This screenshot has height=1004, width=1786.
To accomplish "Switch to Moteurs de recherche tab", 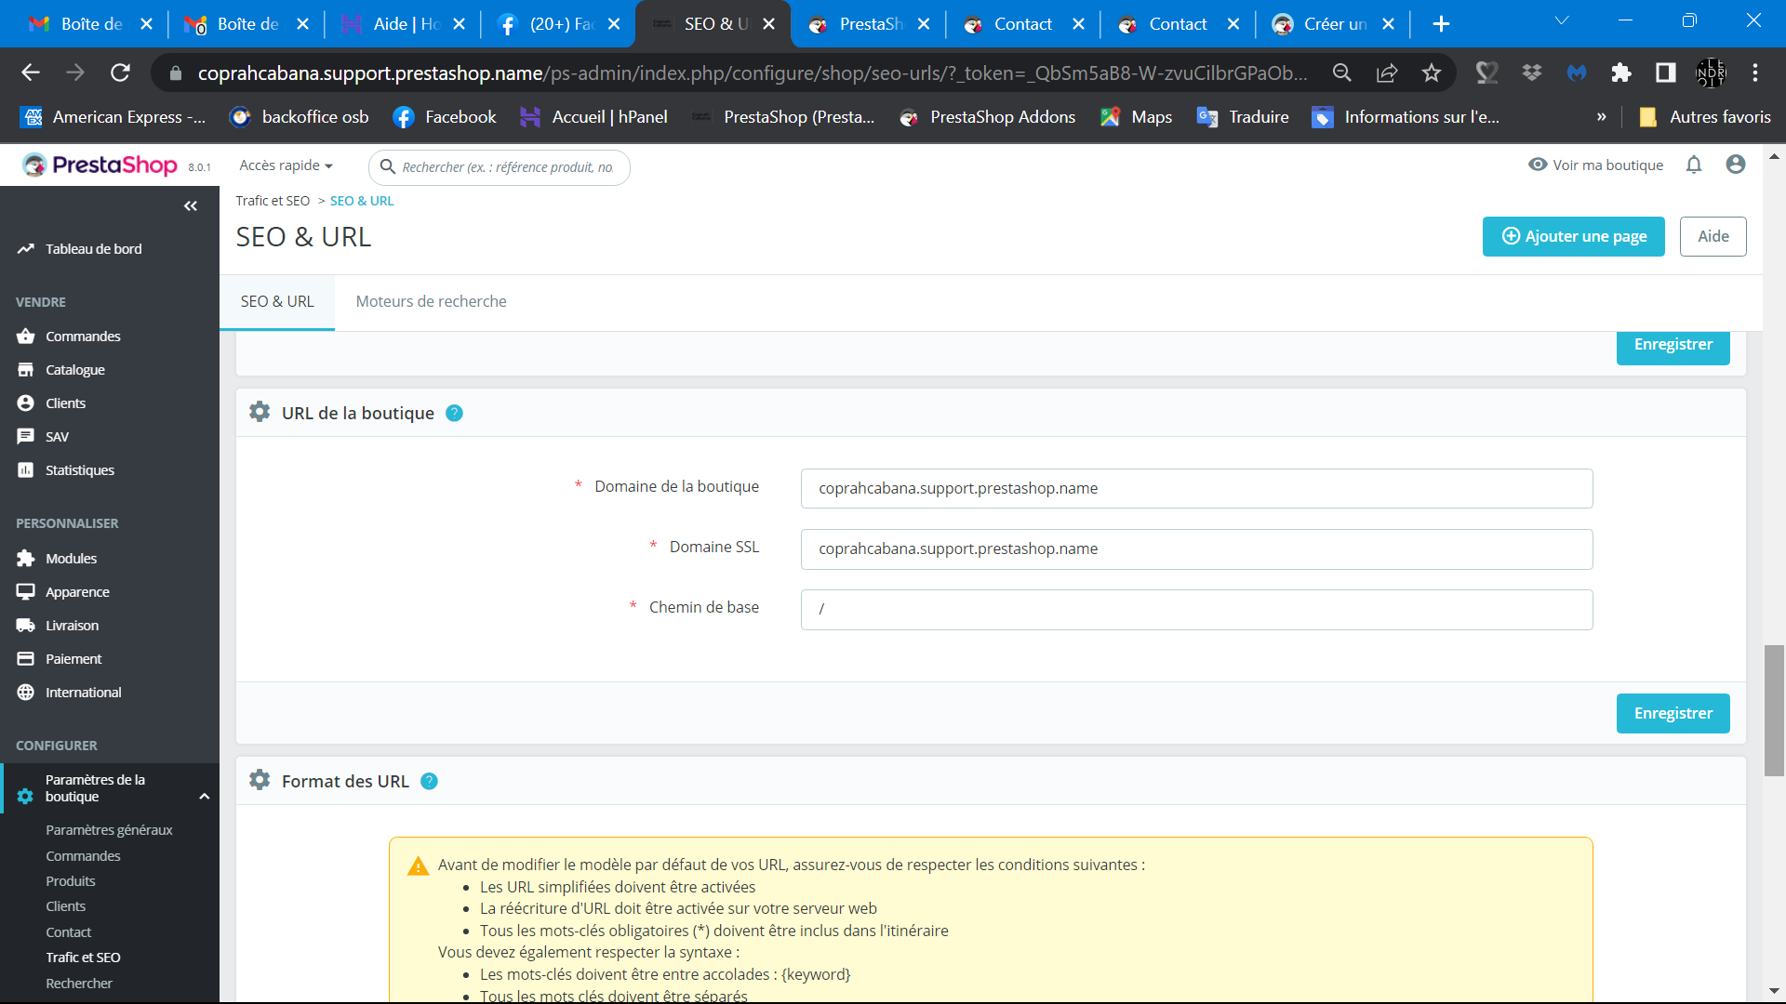I will [431, 302].
